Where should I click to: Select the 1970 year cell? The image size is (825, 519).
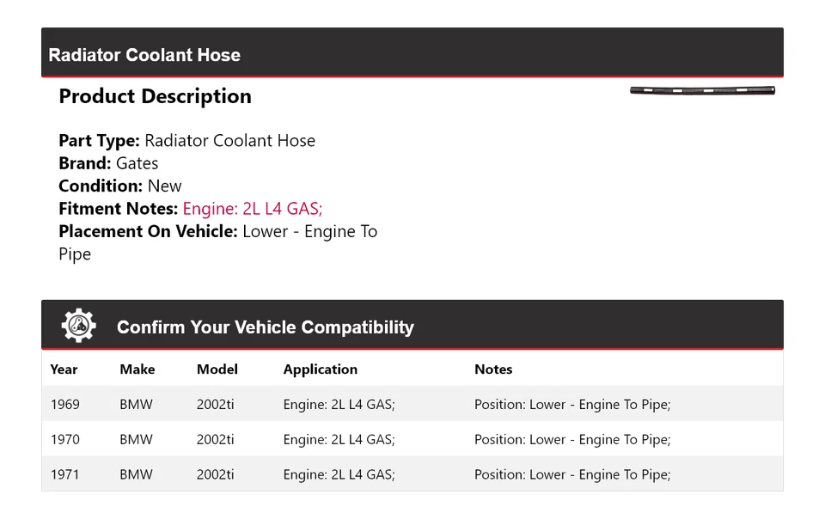click(x=64, y=440)
